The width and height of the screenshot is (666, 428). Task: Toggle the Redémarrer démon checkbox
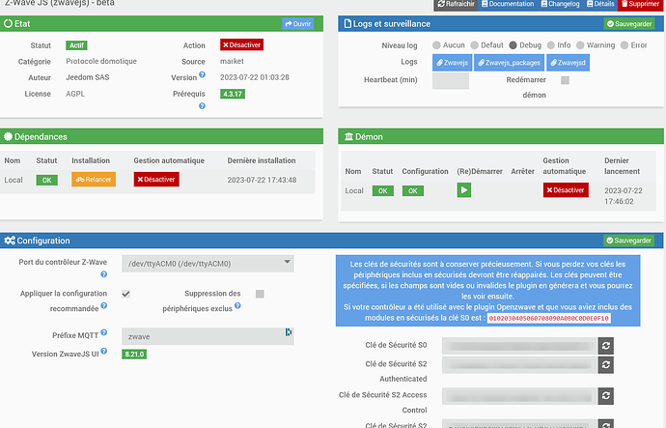click(x=565, y=80)
